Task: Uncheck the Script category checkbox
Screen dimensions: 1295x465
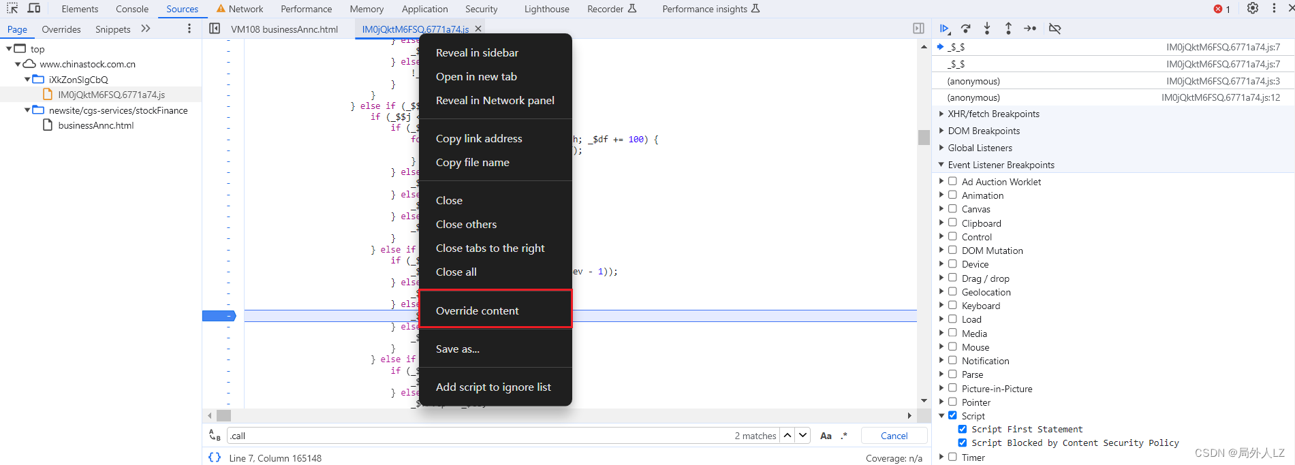Action: click(x=952, y=415)
